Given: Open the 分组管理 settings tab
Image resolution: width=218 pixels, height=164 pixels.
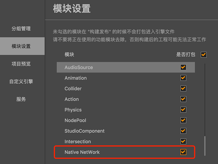Looking at the screenshot, I should point(21,29).
